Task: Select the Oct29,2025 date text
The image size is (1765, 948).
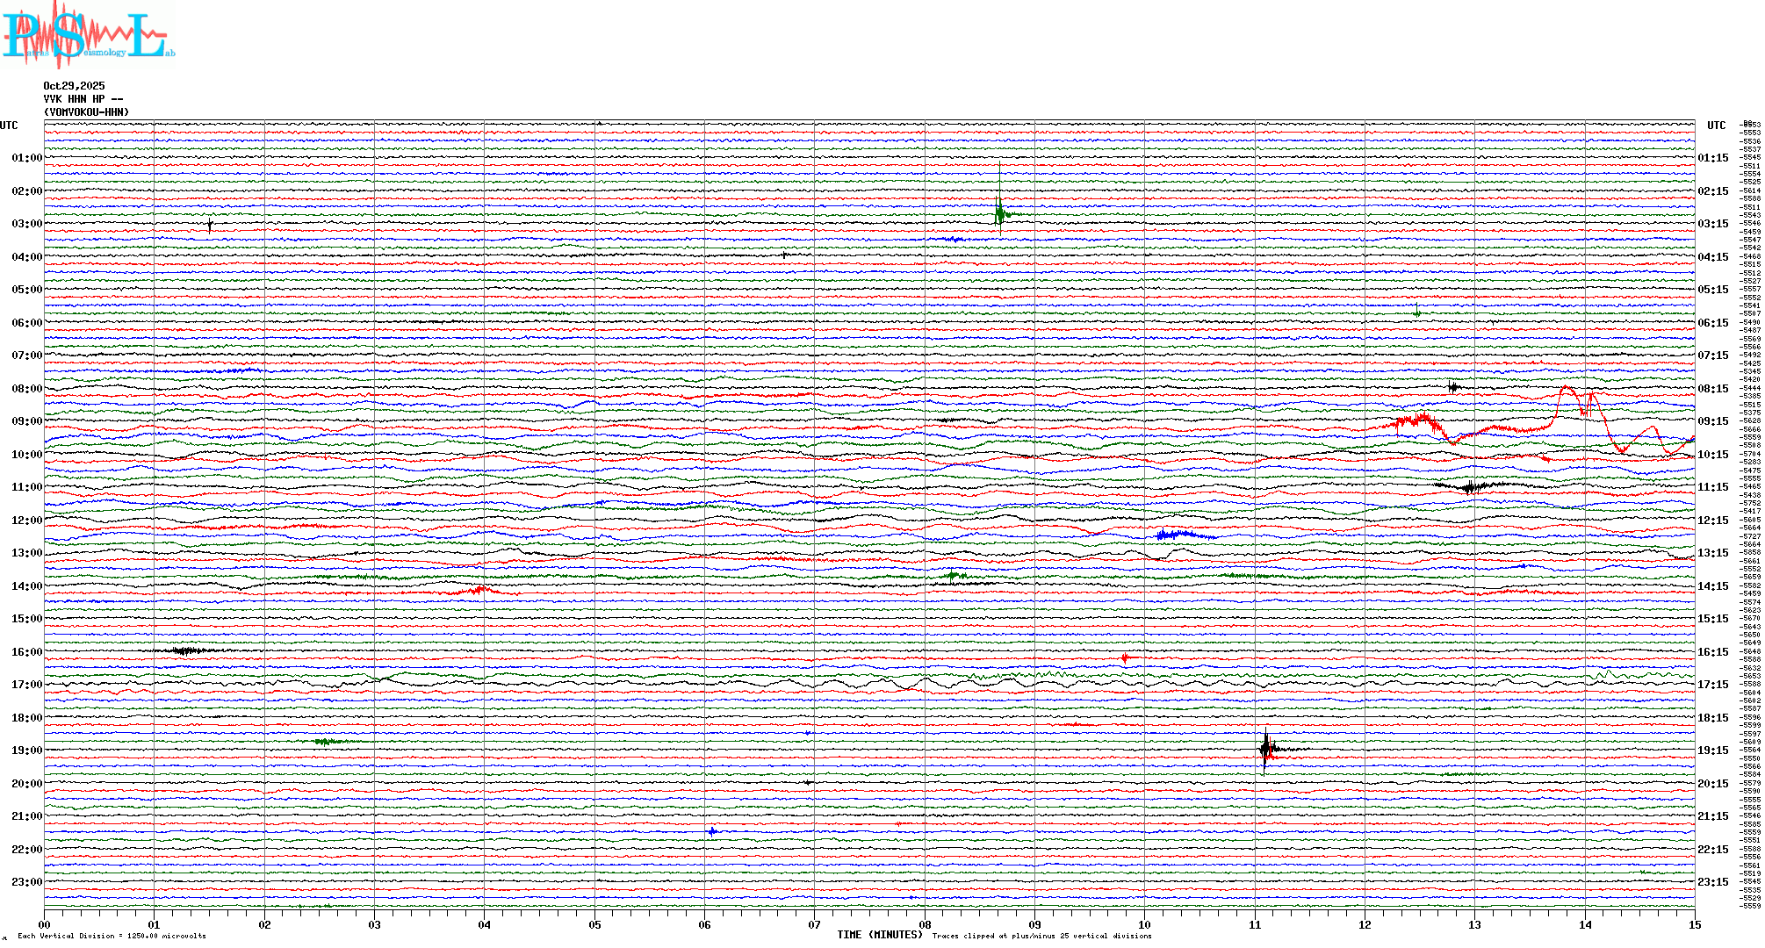Action: coord(74,86)
